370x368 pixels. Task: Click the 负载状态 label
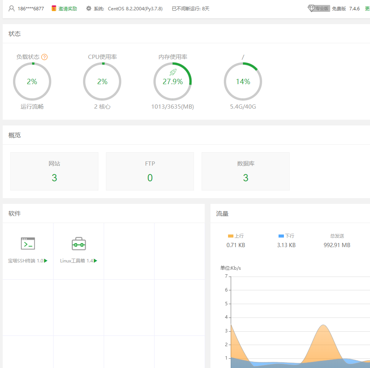28,57
